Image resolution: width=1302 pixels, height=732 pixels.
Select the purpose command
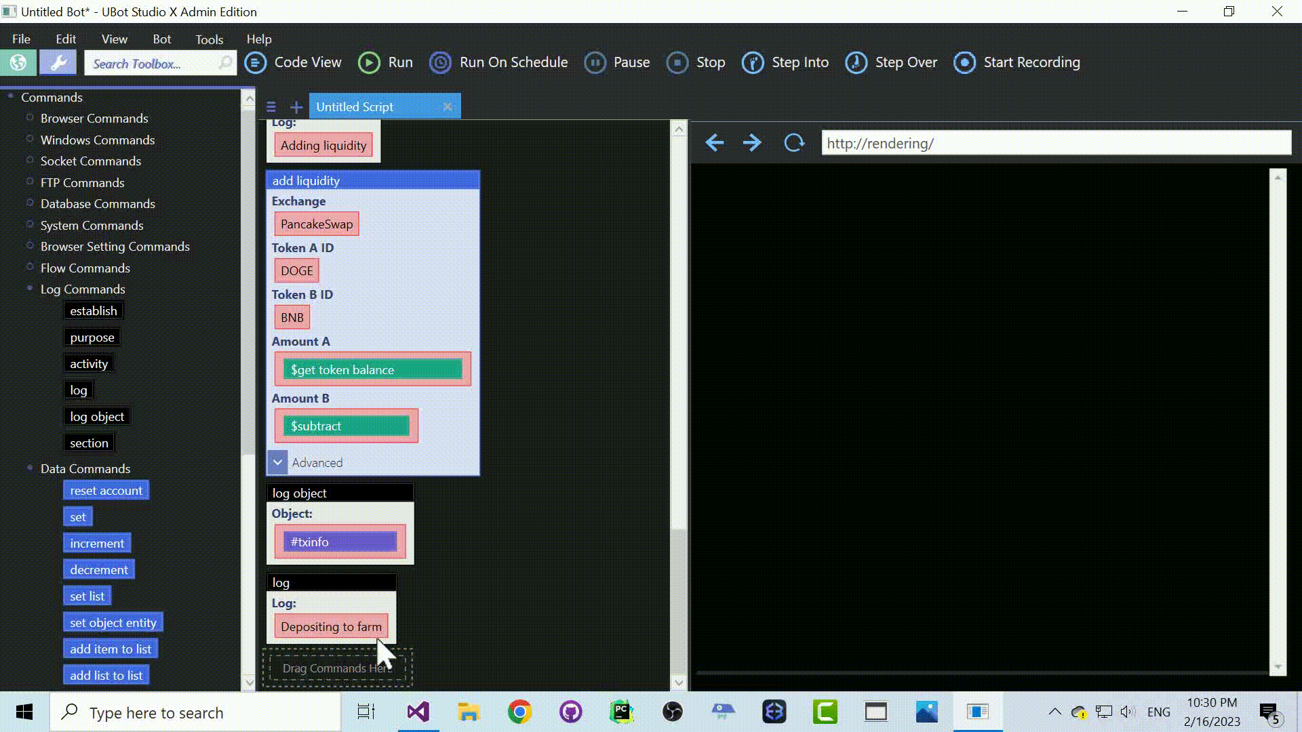tap(92, 338)
